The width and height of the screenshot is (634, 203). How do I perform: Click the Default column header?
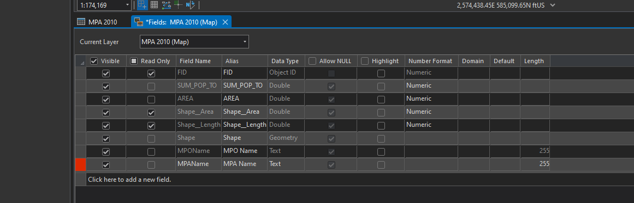505,61
